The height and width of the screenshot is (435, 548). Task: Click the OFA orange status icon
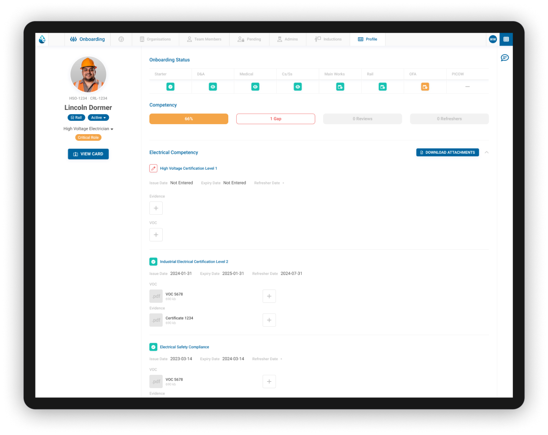coord(425,87)
